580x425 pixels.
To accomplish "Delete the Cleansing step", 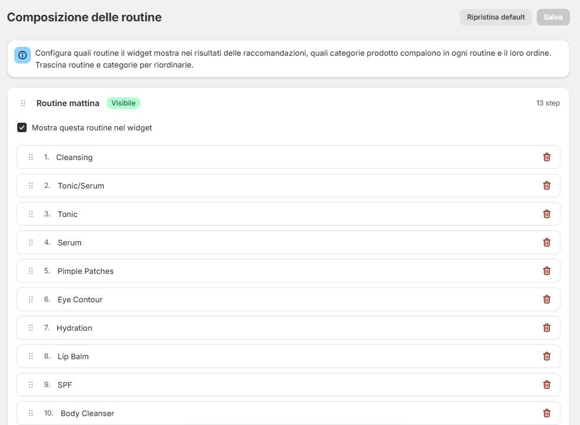I will [547, 157].
